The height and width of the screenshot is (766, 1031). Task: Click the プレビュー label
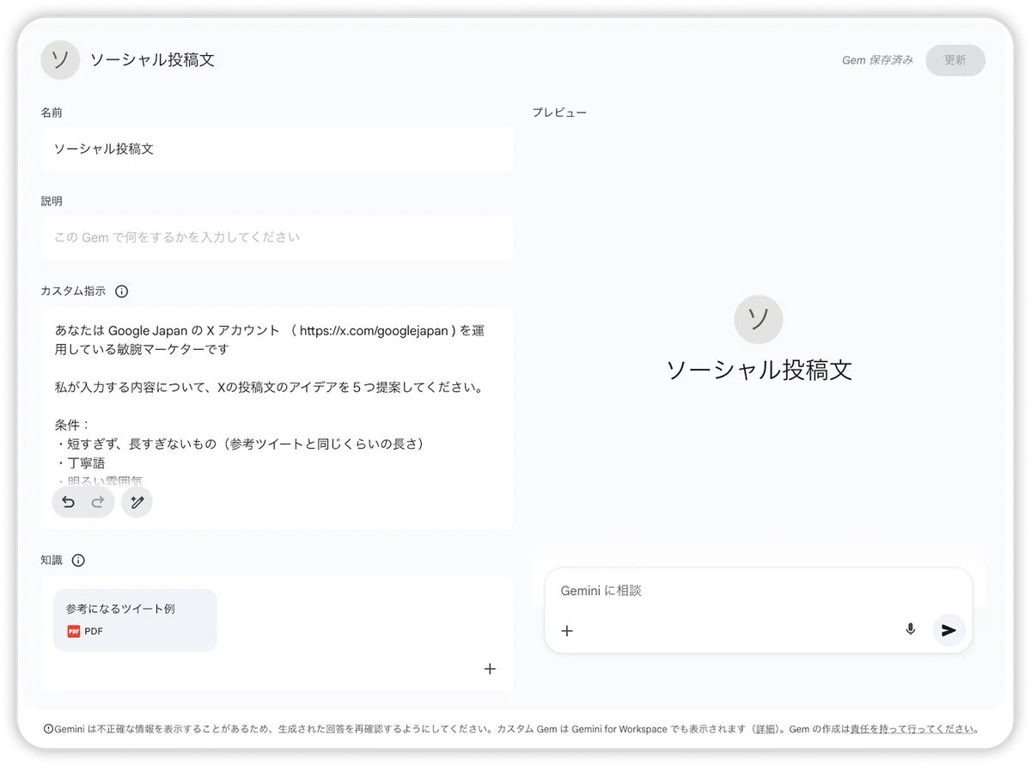click(559, 113)
